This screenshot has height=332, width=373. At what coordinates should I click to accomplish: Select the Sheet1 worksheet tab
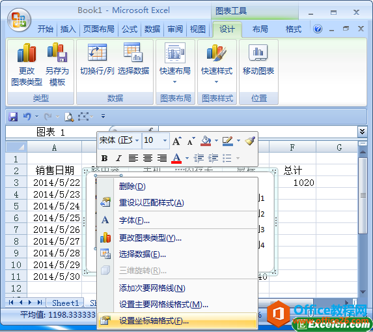tap(65, 303)
